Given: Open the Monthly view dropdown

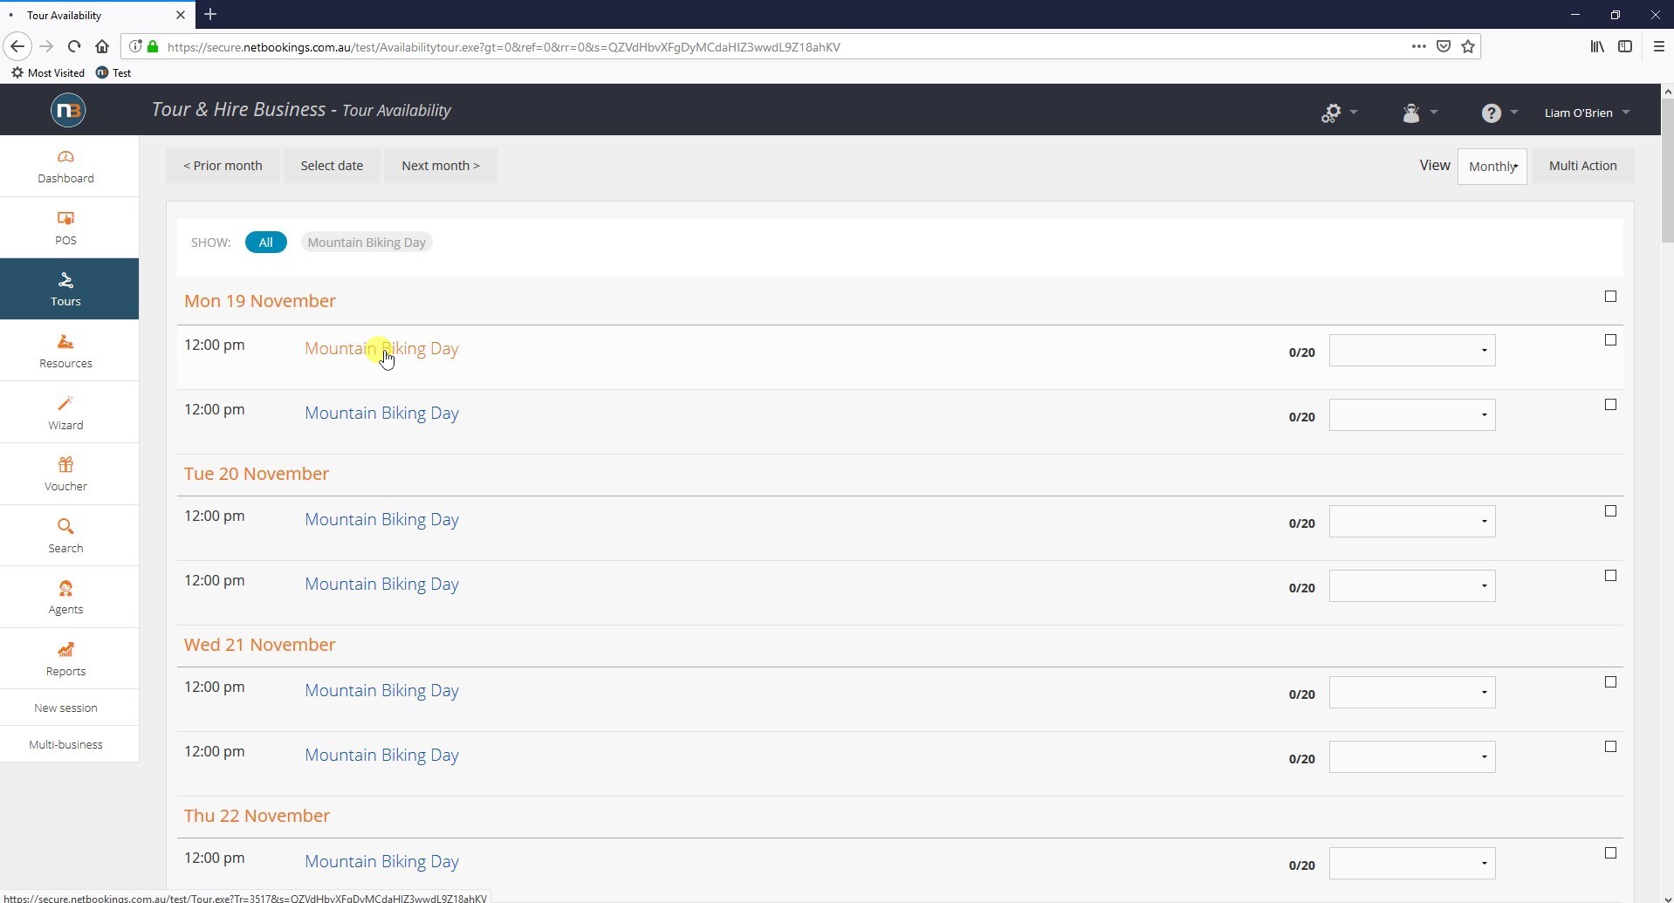Looking at the screenshot, I should coord(1492,167).
